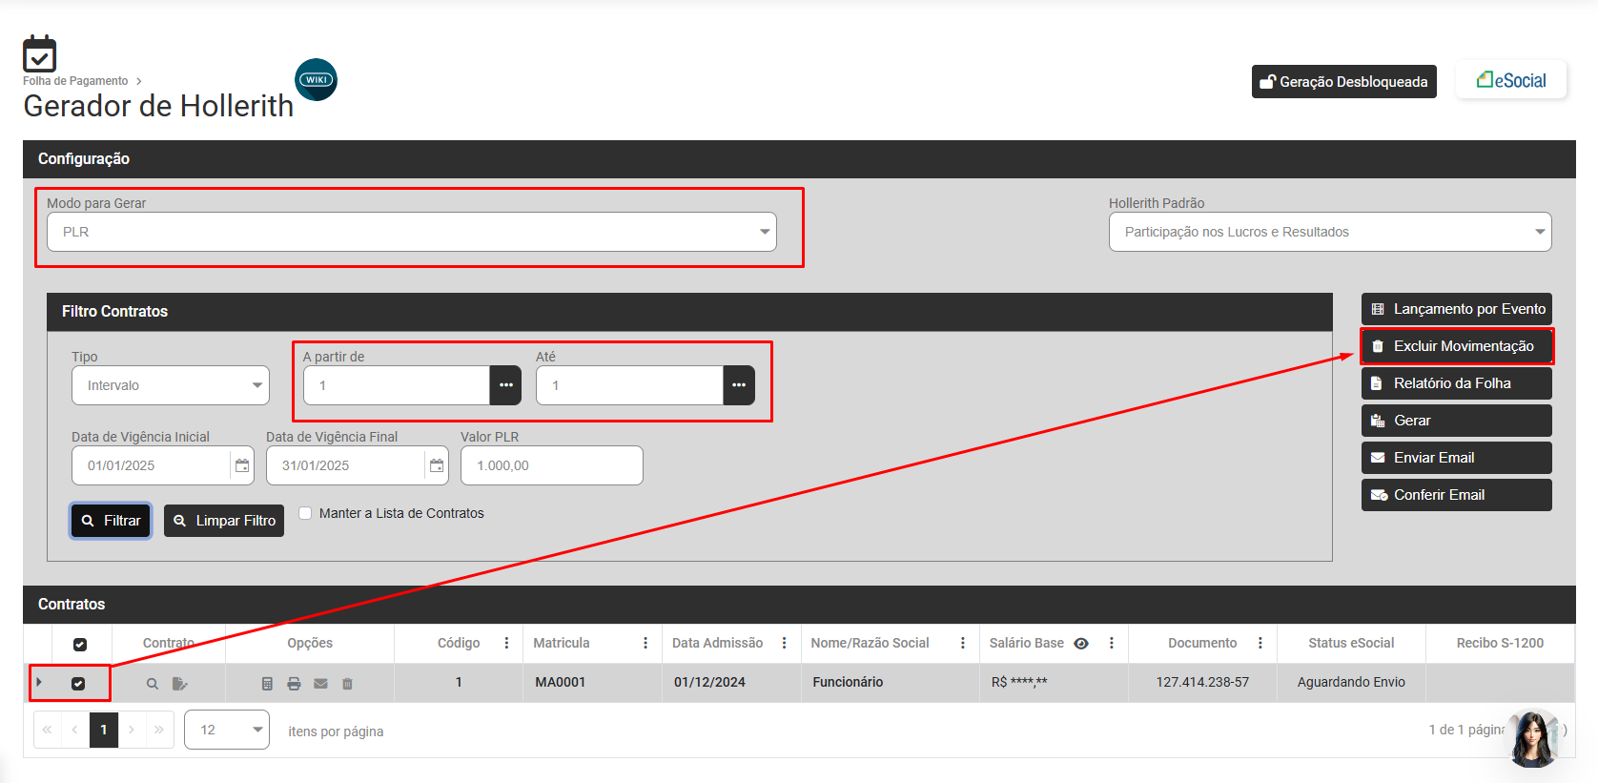Click Excluir Movimentação
The width and height of the screenshot is (1598, 783).
click(1457, 346)
